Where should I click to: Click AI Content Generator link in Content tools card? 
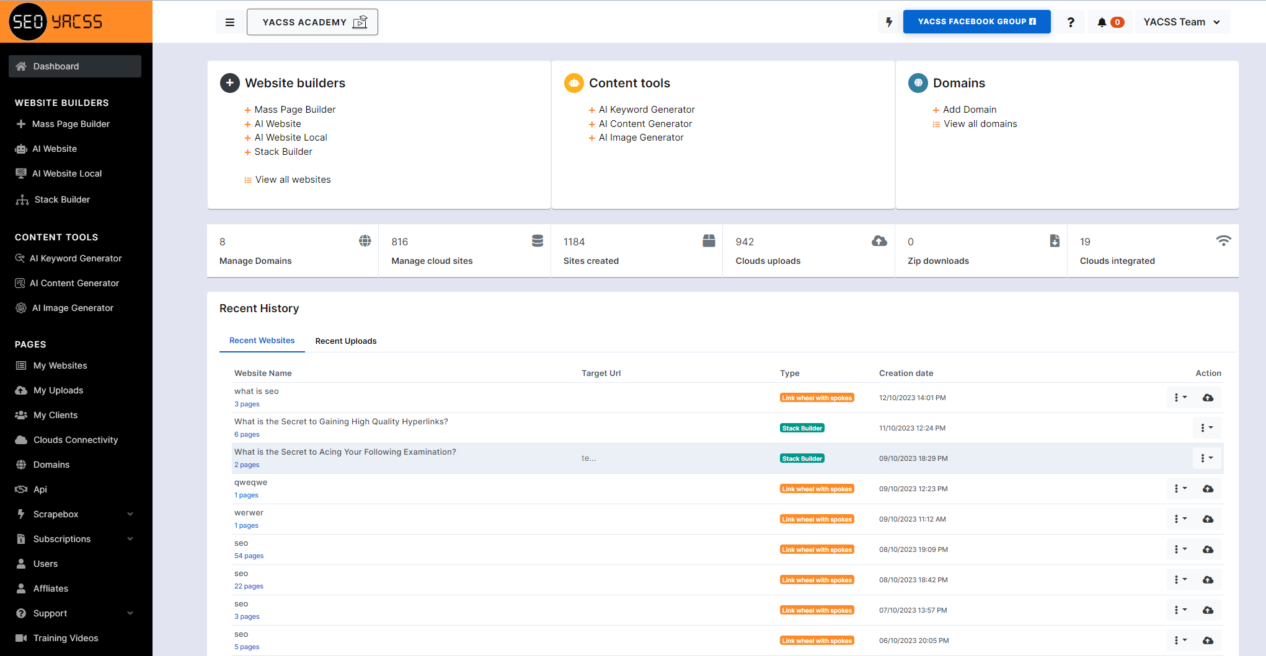coord(645,124)
